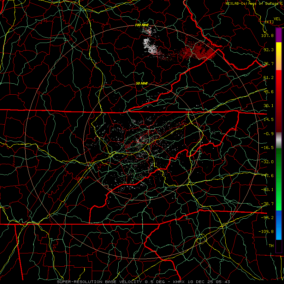Click the -16.5 velocity scale value

[x=267, y=148]
